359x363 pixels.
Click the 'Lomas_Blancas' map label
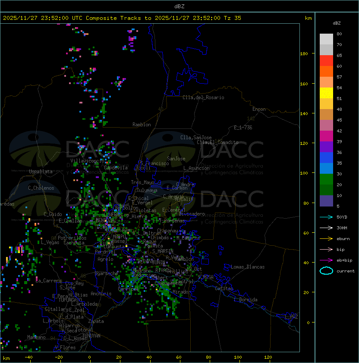pyautogui.click(x=248, y=267)
